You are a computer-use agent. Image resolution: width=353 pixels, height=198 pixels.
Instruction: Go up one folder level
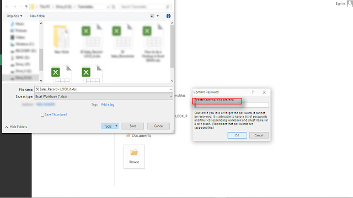[26, 7]
